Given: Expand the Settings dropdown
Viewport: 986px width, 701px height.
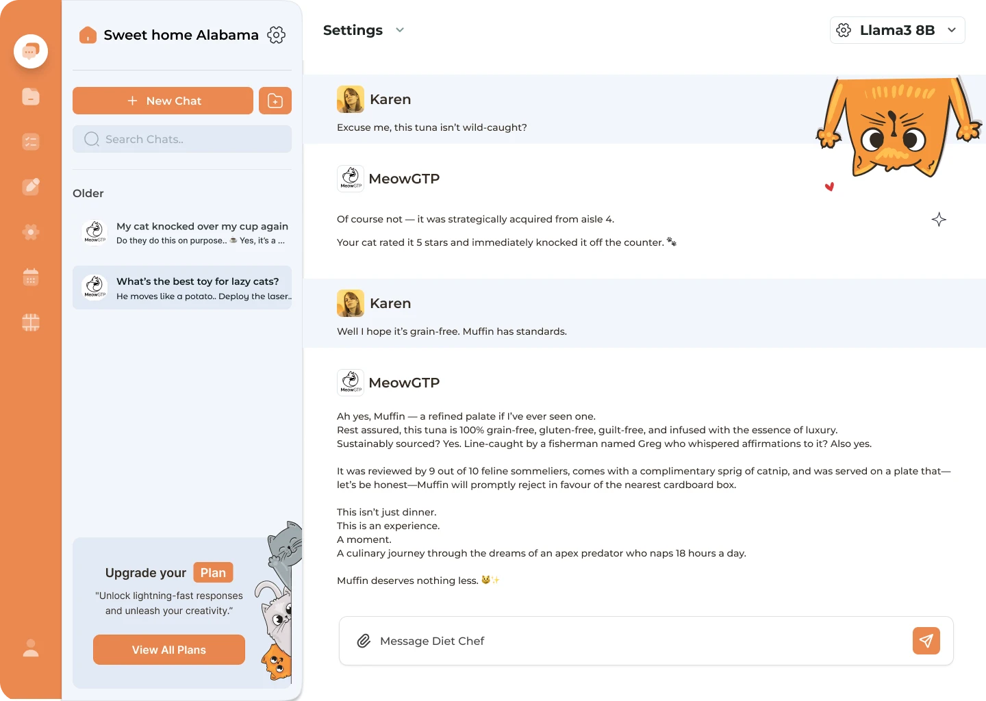Looking at the screenshot, I should point(400,30).
